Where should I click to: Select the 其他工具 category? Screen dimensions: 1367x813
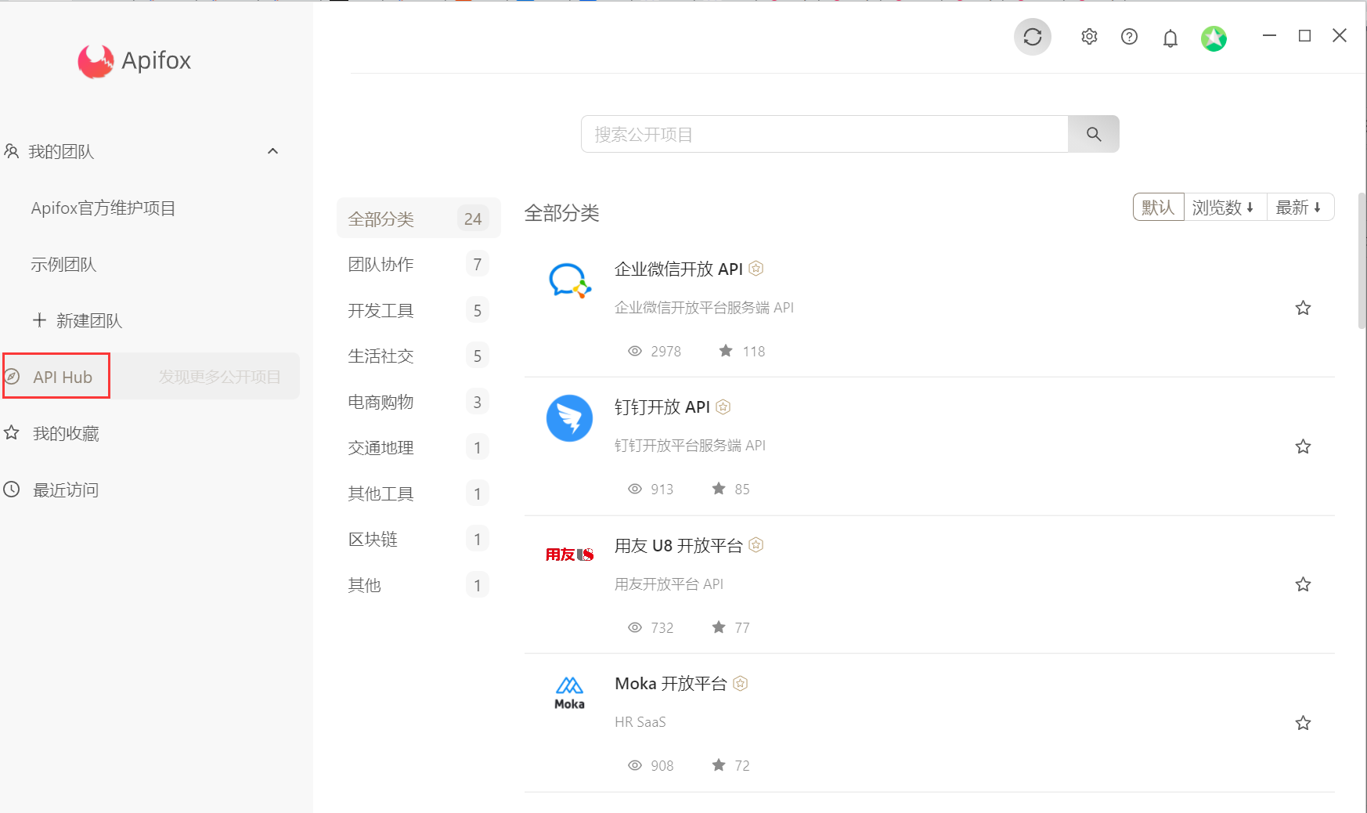418,493
